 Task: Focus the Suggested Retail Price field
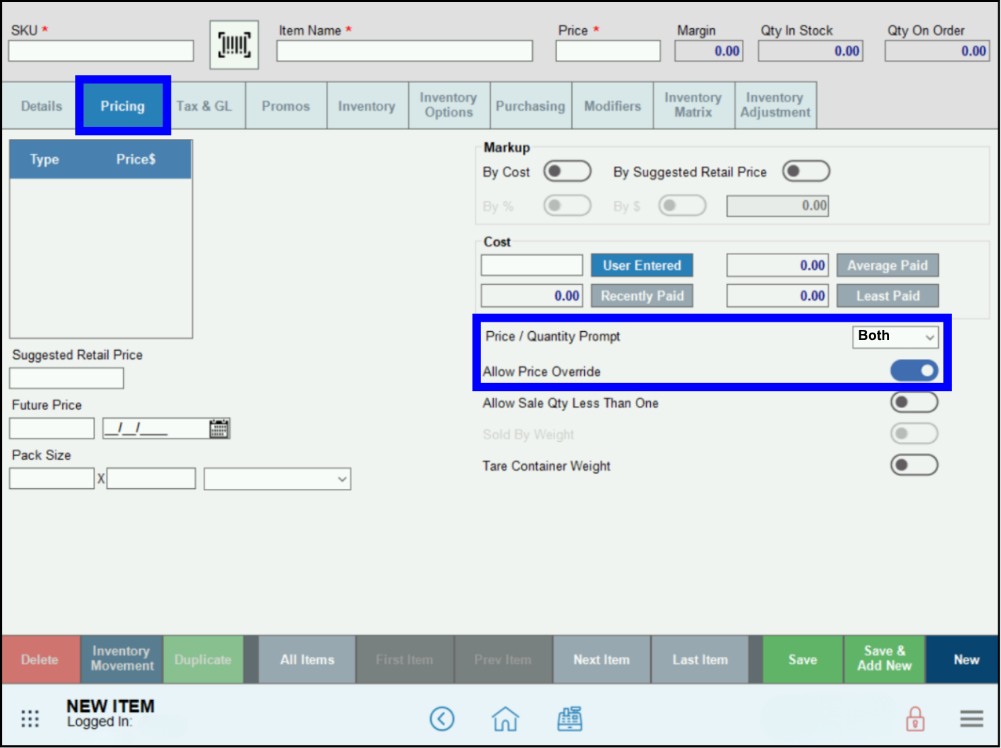point(66,378)
